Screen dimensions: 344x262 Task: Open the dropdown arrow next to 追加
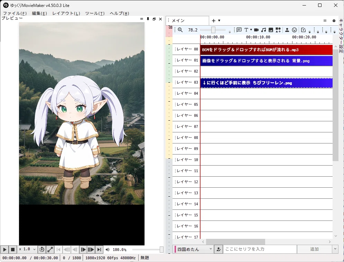(335, 249)
